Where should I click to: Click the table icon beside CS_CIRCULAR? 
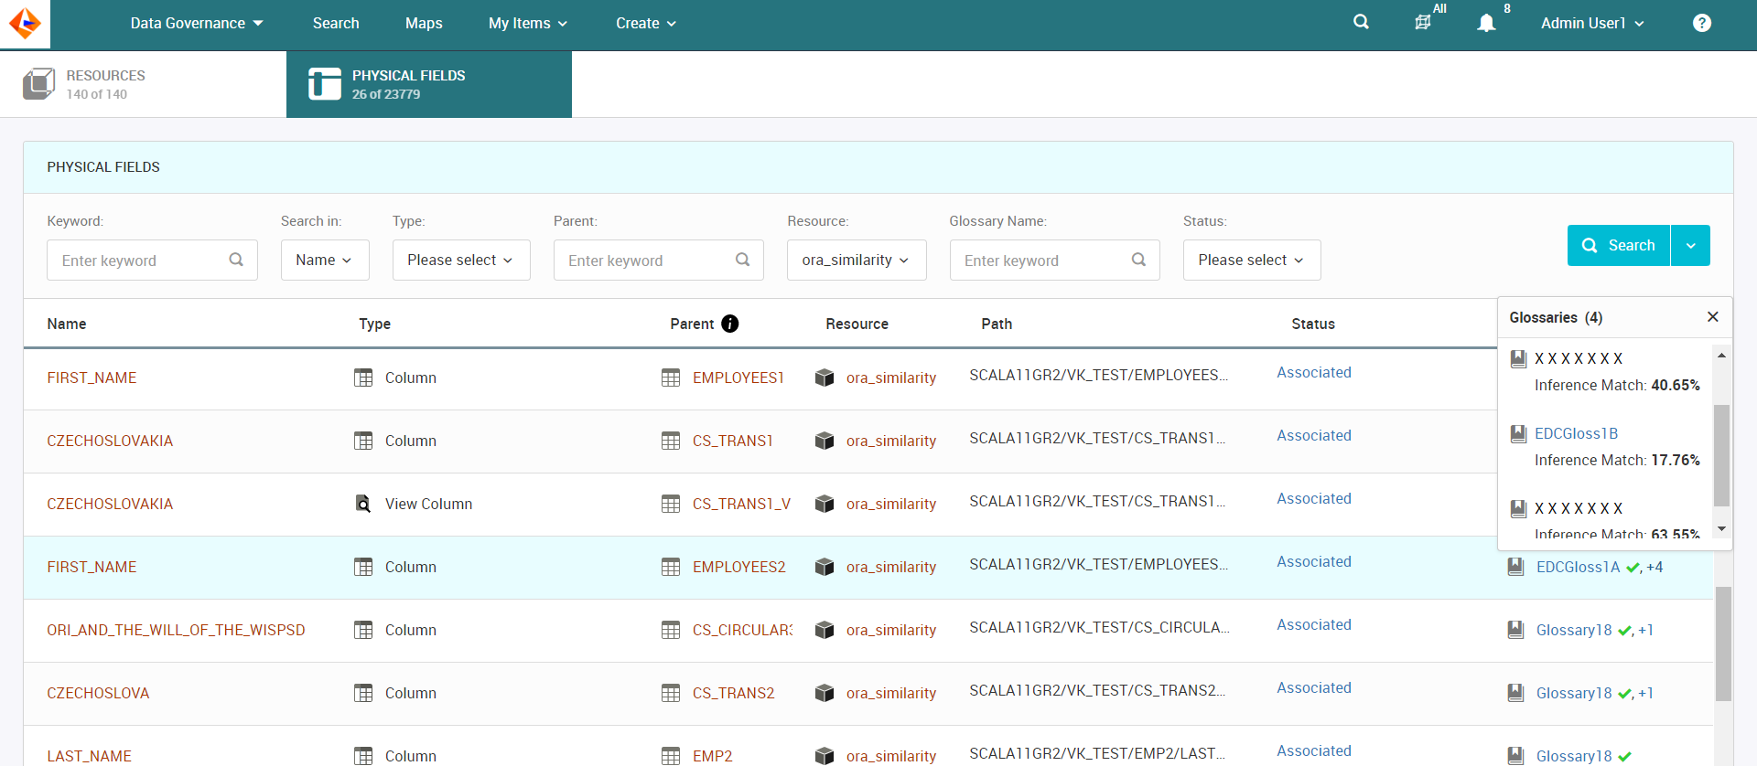pyautogui.click(x=671, y=630)
